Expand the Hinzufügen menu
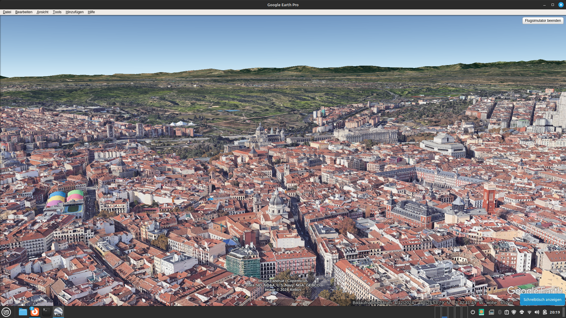Viewport: 566px width, 318px height. click(75, 12)
